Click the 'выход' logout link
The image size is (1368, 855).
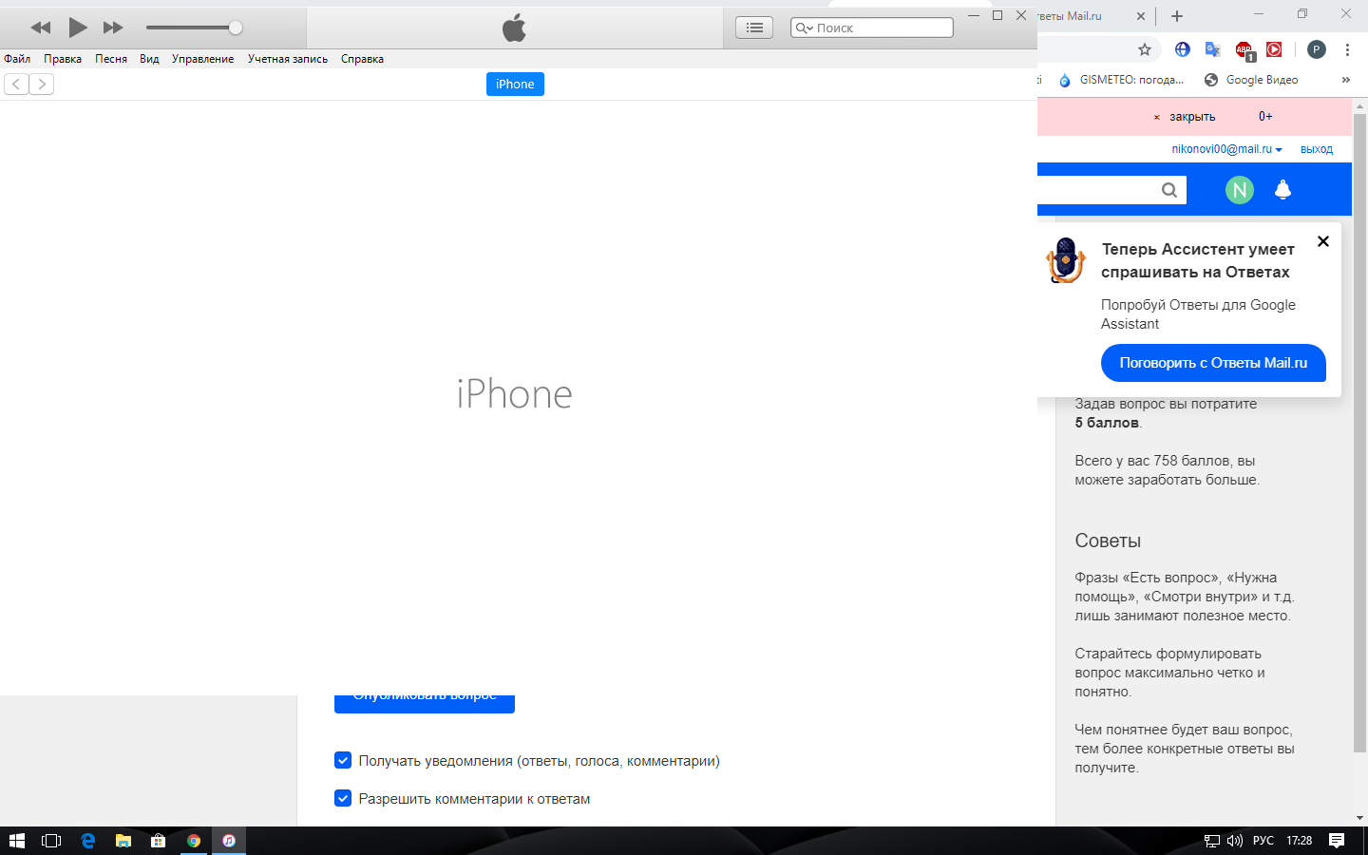point(1317,149)
